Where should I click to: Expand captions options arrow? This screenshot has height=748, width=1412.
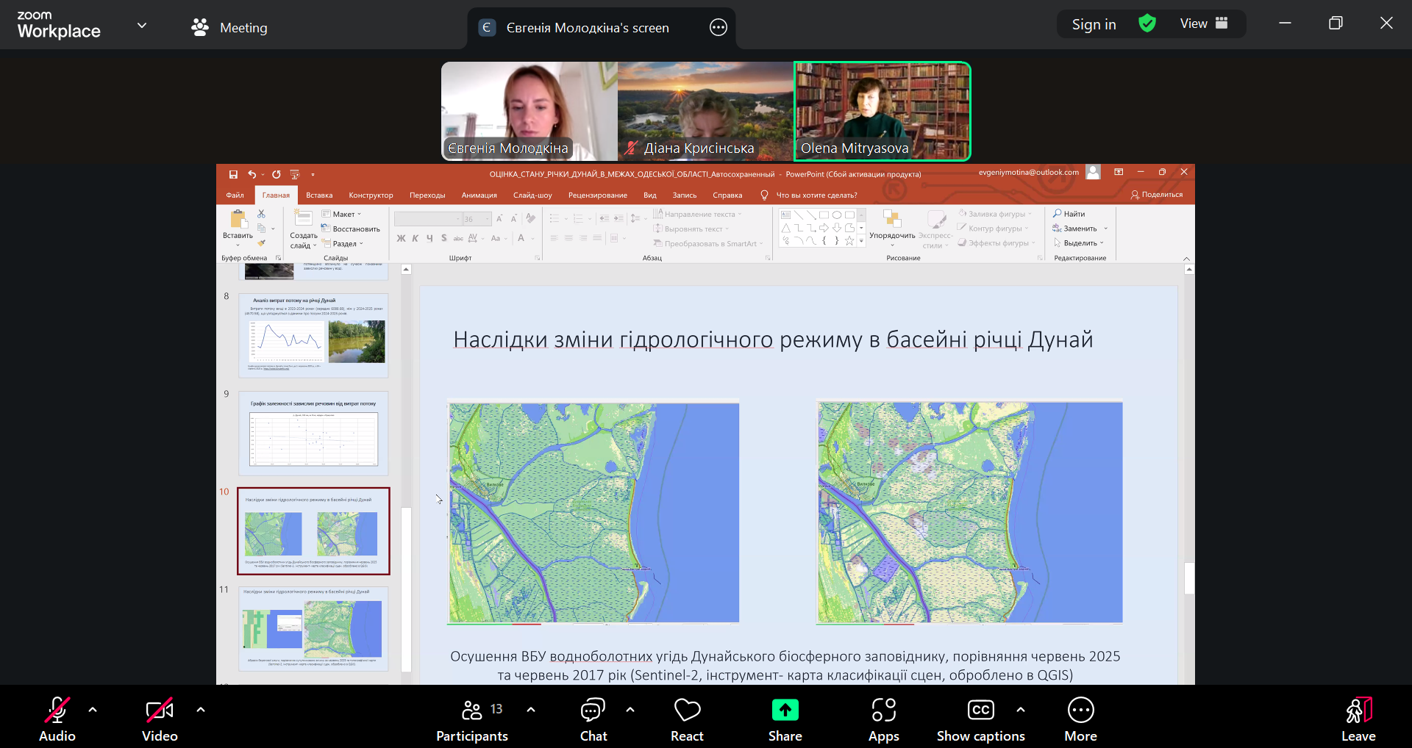[1021, 710]
